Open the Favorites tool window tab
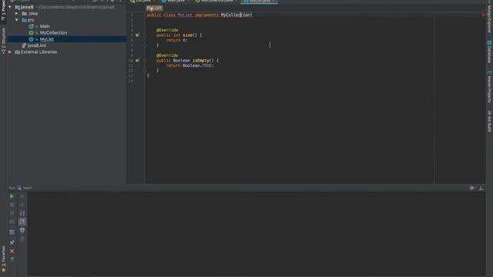This screenshot has width=493, height=277. 3,259
